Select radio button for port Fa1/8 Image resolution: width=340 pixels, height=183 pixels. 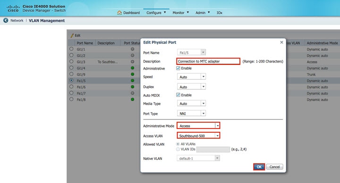pos(71,99)
